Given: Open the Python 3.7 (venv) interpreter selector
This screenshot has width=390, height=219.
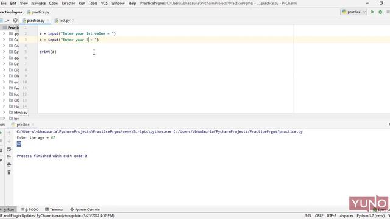Looking at the screenshot, I should (370, 216).
